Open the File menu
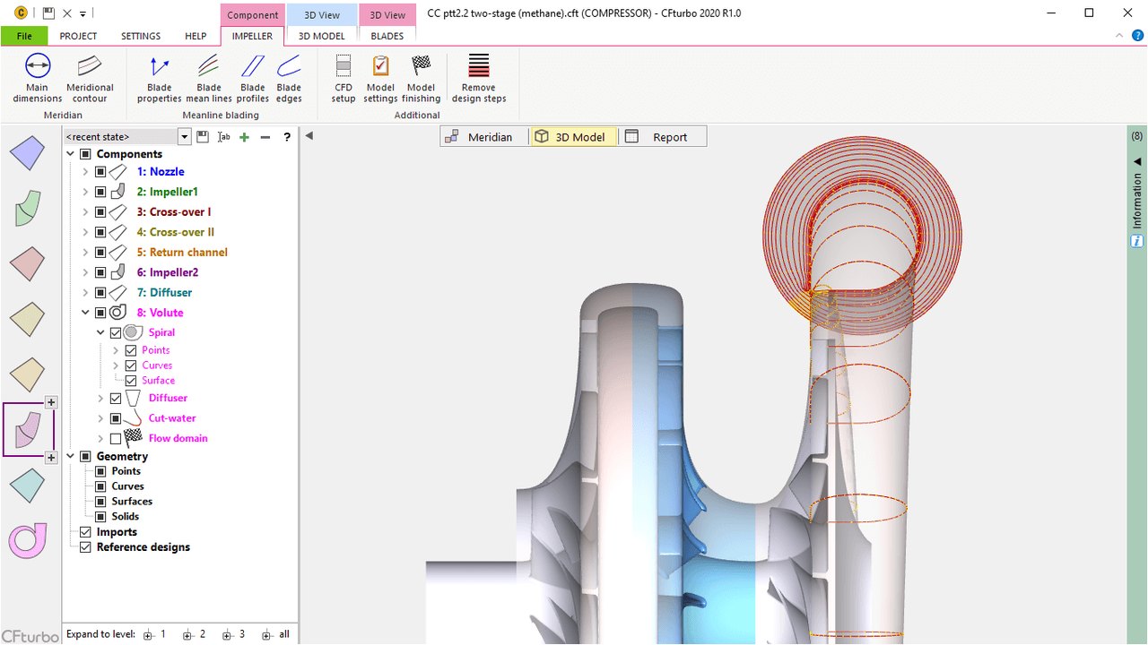The height and width of the screenshot is (645, 1148). (x=23, y=36)
